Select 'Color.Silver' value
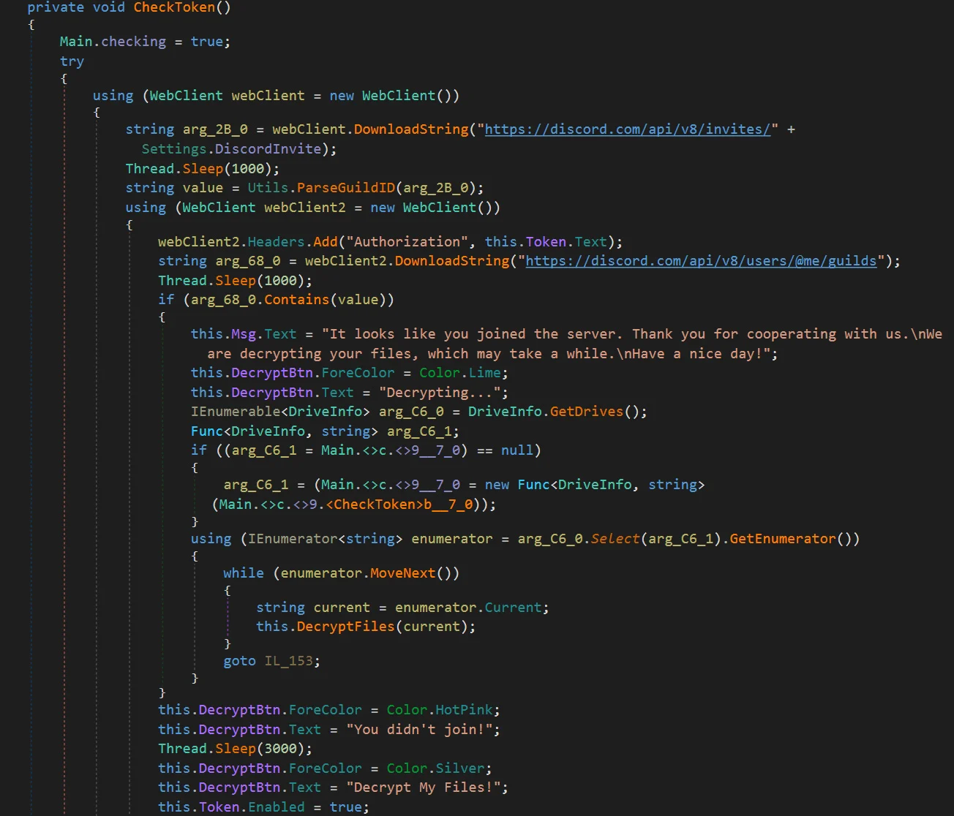This screenshot has width=954, height=816. (436, 768)
